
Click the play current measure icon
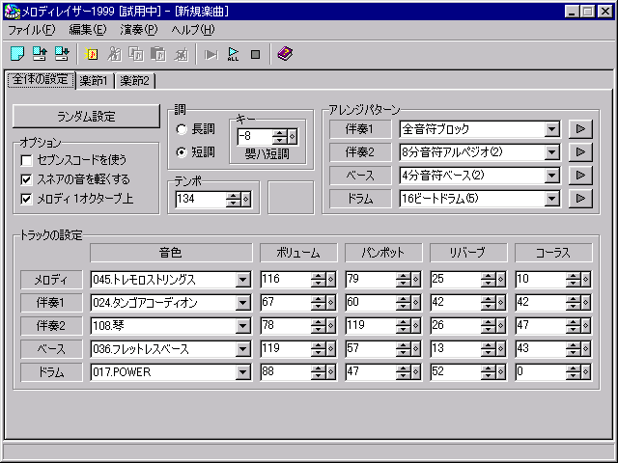pos(211,54)
